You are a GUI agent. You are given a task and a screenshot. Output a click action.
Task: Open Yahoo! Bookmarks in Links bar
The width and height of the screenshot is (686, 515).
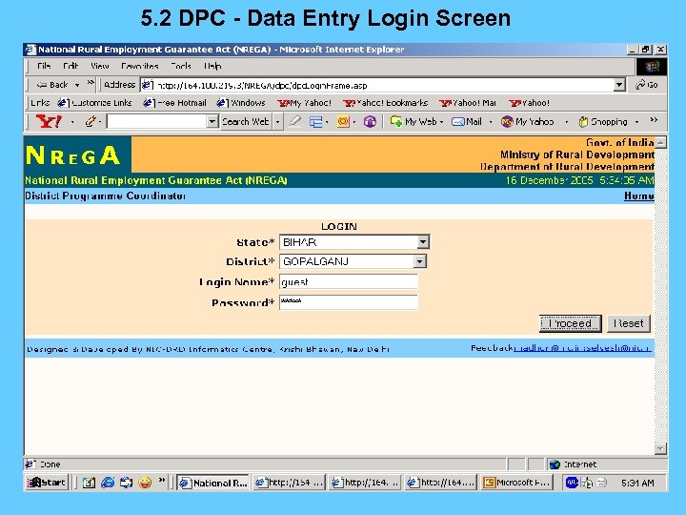point(386,103)
